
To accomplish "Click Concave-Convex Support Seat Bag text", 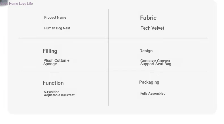I will (x=156, y=62).
